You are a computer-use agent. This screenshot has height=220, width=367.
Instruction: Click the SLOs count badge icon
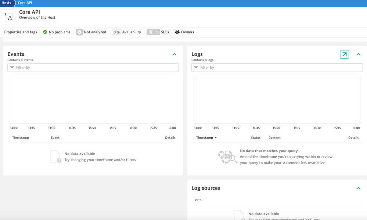tap(153, 32)
